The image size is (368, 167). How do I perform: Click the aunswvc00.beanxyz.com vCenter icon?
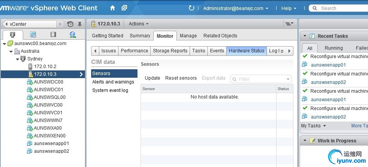tap(10, 43)
